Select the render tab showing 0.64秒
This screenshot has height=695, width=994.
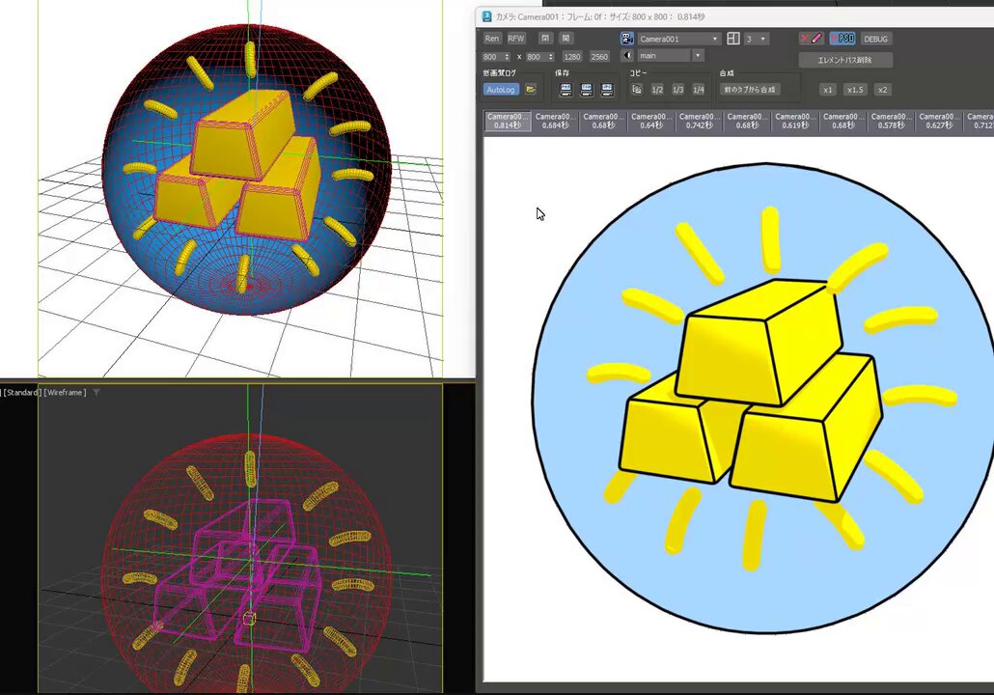pos(651,121)
